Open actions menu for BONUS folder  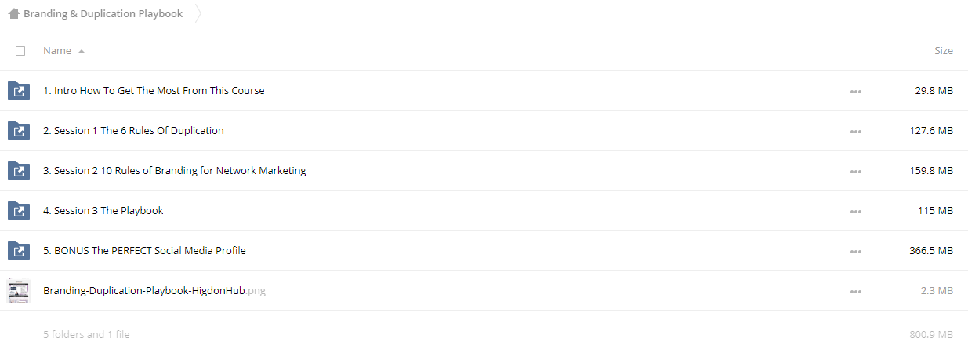click(x=855, y=252)
